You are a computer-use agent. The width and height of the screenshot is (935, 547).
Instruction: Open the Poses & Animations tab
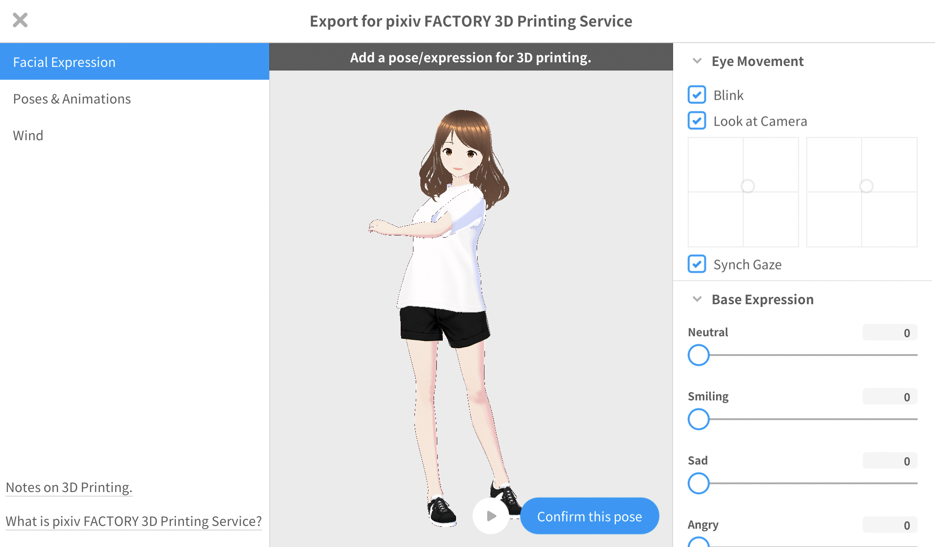(135, 98)
